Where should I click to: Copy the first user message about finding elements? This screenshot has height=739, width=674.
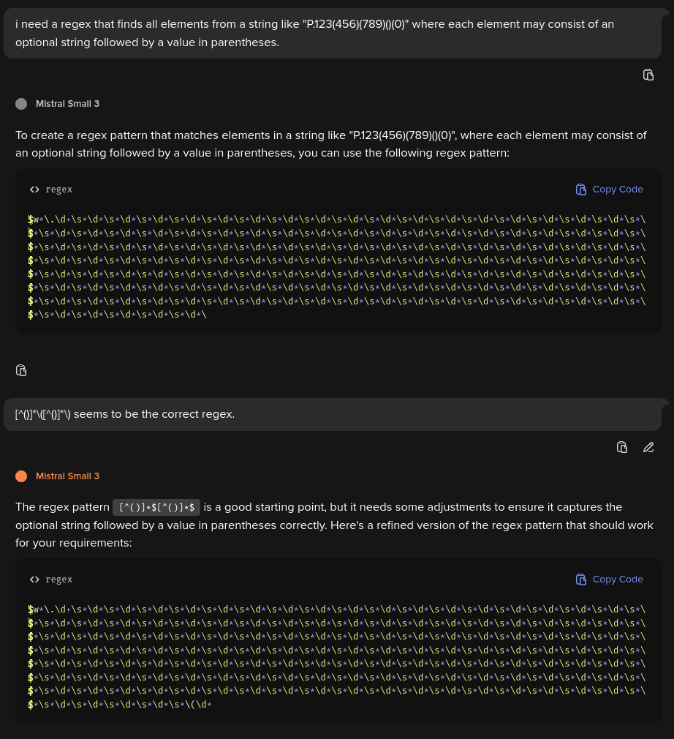648,75
